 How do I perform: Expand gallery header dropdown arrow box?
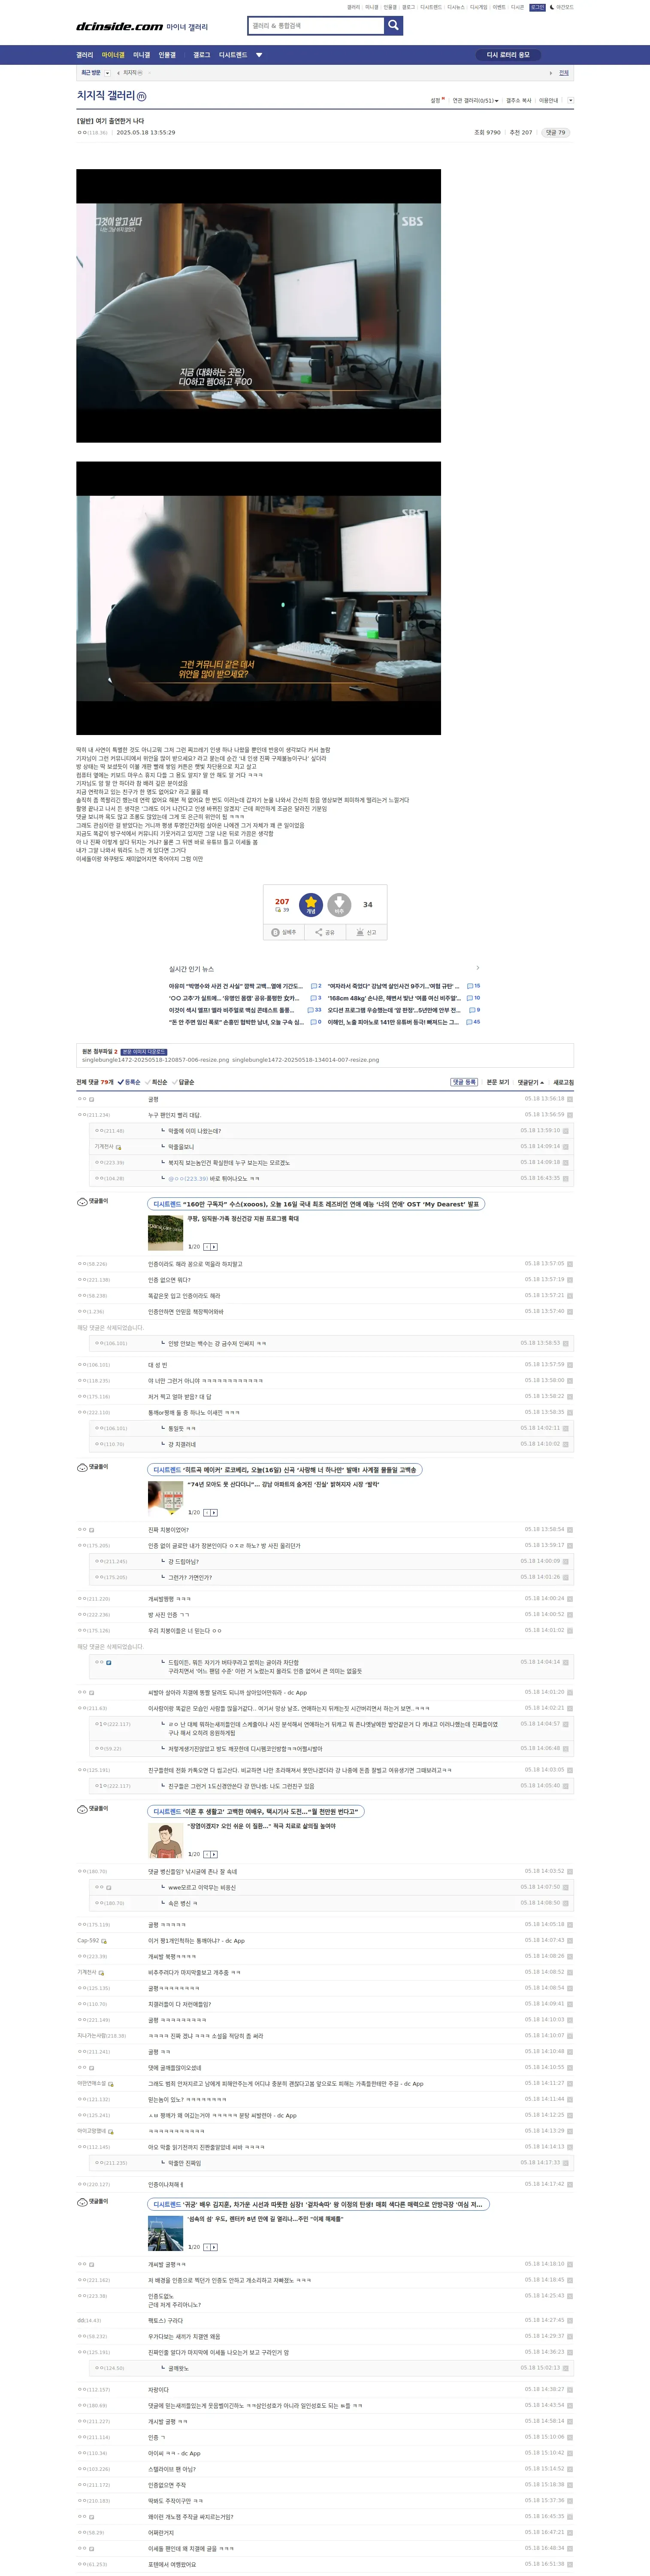click(x=570, y=100)
